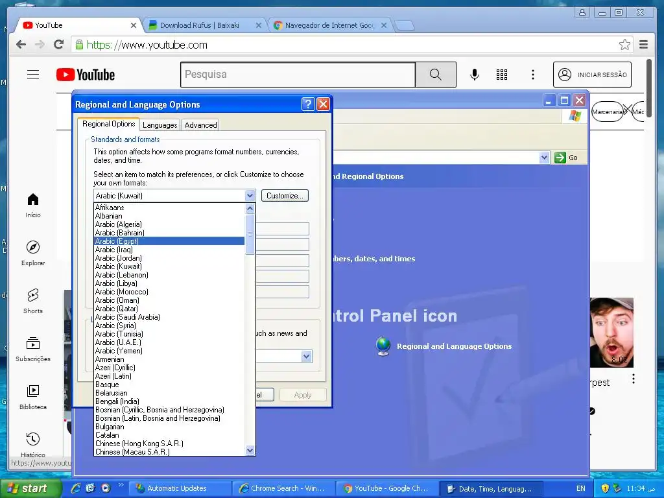The width and height of the screenshot is (664, 498).
Task: Bookmark page with star icon
Action: click(624, 45)
